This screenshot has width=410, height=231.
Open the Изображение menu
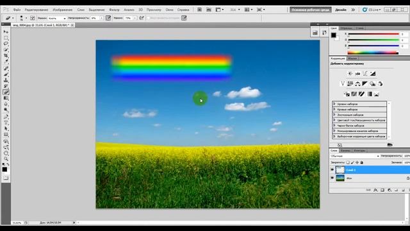point(63,10)
